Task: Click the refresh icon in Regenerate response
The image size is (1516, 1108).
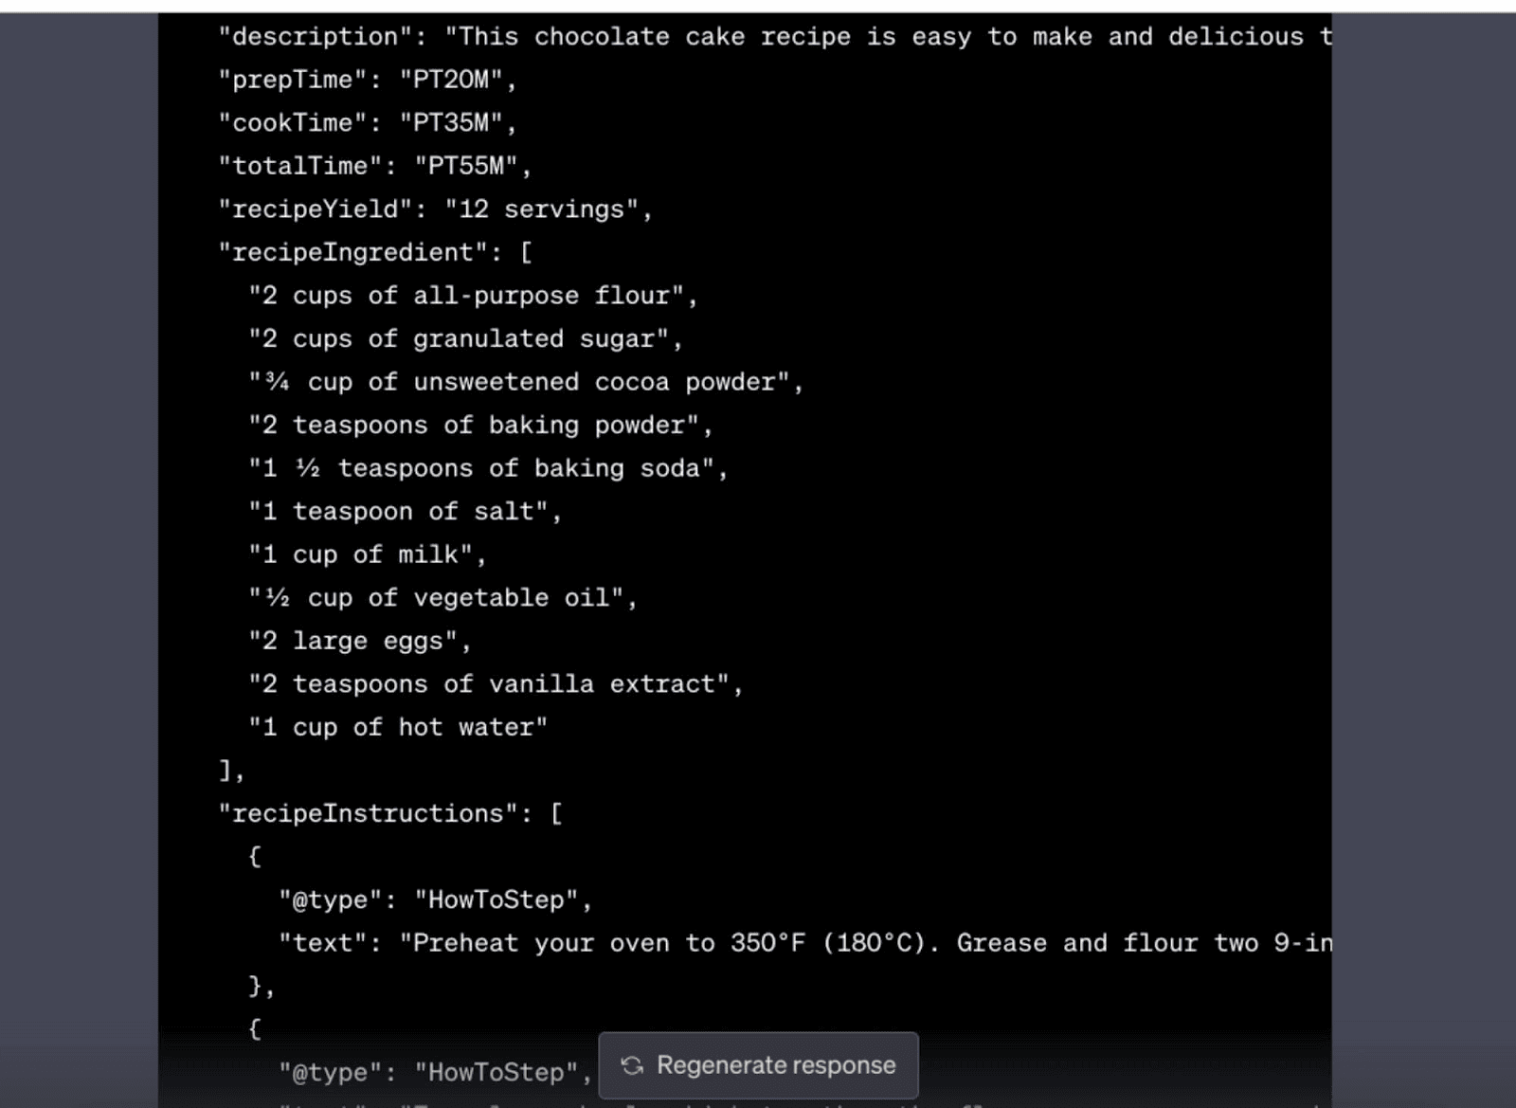Action: click(632, 1065)
